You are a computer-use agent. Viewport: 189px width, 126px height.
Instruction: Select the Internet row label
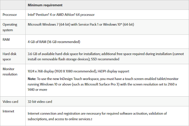[8, 111]
